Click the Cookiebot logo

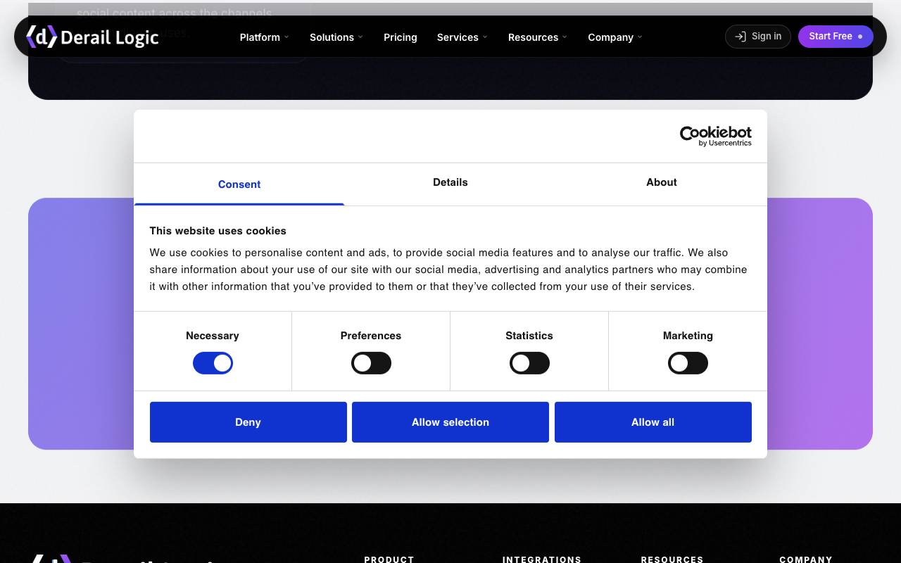[715, 136]
